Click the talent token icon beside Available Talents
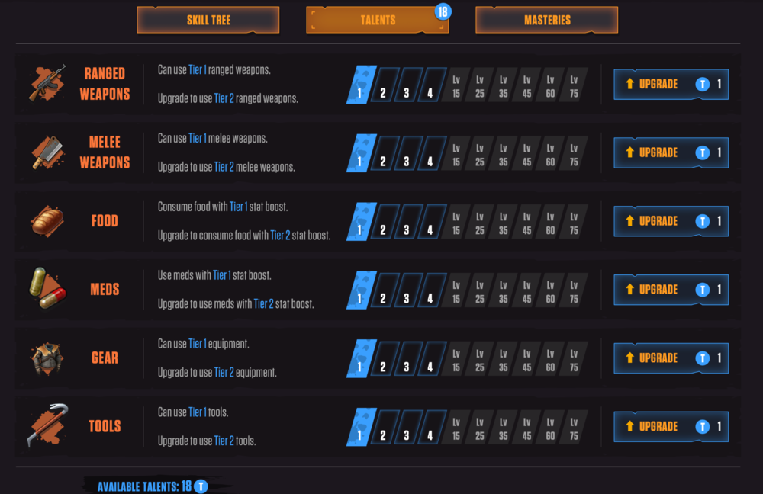763x494 pixels. pos(201,486)
